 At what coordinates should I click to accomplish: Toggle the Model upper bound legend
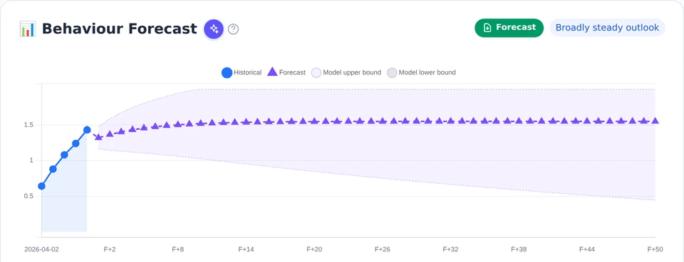point(346,72)
